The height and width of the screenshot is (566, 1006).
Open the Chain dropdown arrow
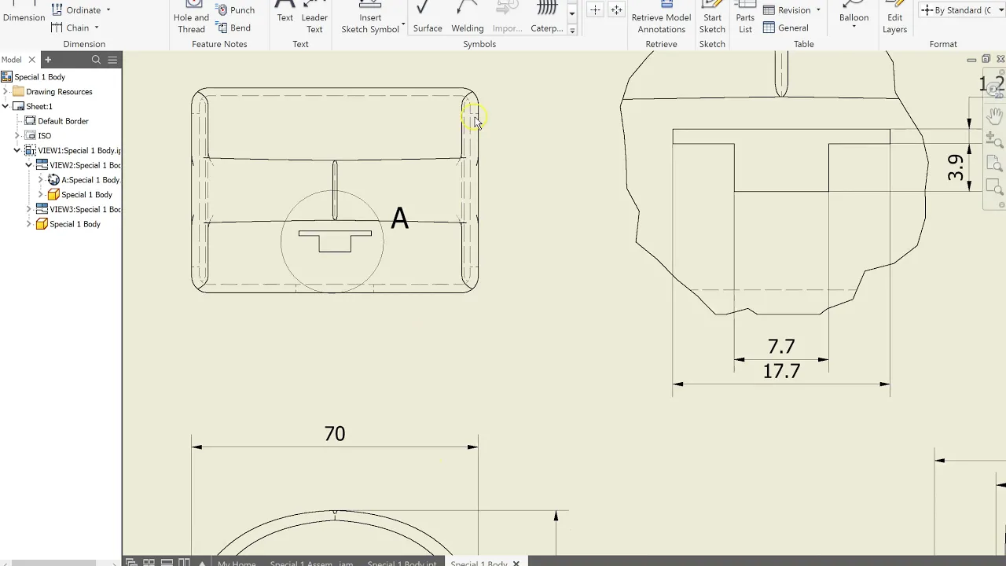(x=97, y=28)
